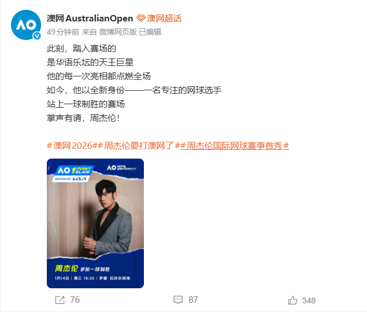
Task: Click the 微博网页版 source label
Action: [118, 32]
